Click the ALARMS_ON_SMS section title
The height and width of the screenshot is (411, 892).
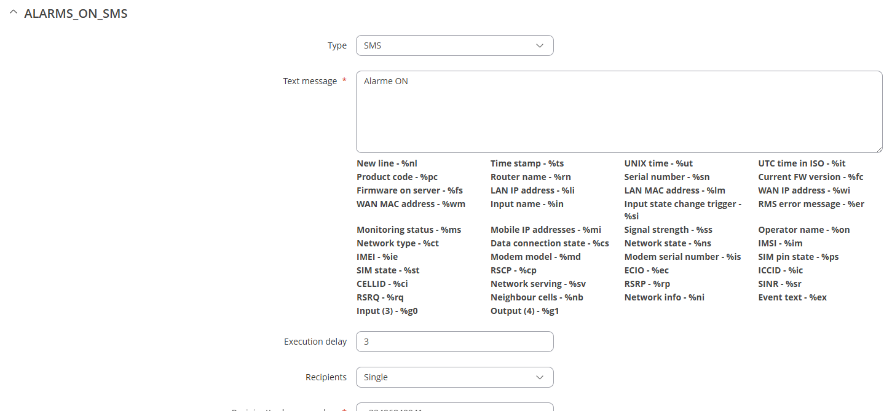point(76,14)
